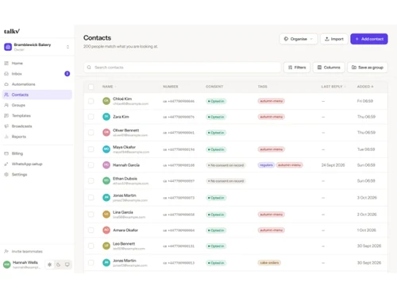Click the regulars tag on Hannah Garcia
Screen dimensions: 397x298
[x=266, y=165]
